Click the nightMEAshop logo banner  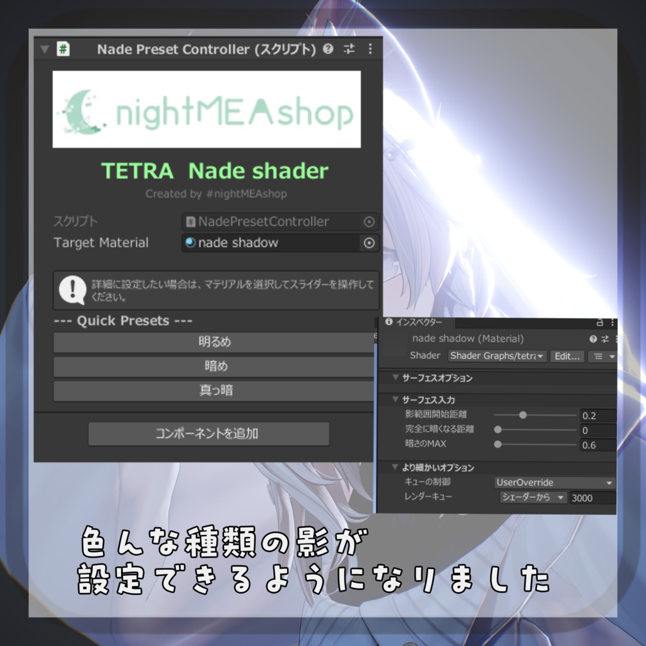206,109
